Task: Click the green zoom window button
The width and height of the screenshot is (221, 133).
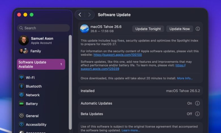Action: [31, 15]
